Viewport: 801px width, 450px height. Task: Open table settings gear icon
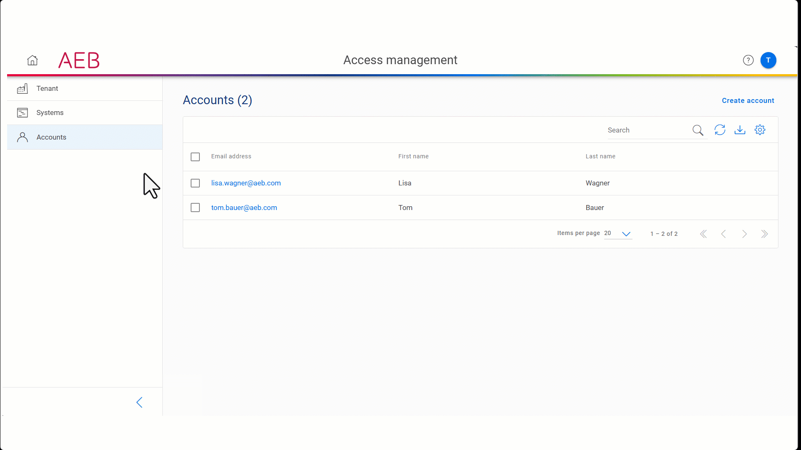[760, 130]
